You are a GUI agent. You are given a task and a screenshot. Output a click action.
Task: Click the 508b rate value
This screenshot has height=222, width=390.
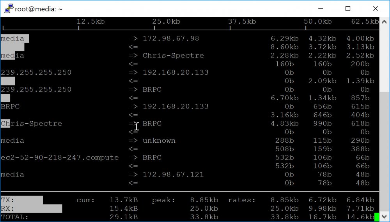pos(285,149)
